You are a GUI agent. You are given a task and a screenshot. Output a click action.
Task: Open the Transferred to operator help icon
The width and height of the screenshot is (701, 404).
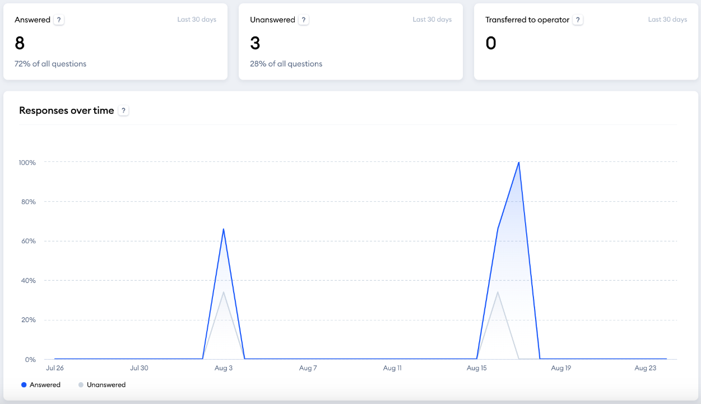pos(577,19)
